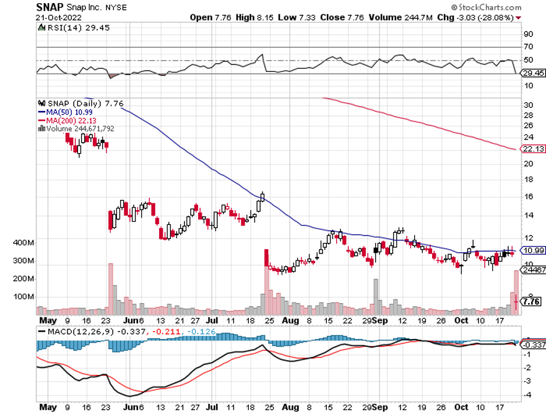The width and height of the screenshot is (546, 414).
Task: Click the Aug label on the price axis
Action: pyautogui.click(x=290, y=320)
